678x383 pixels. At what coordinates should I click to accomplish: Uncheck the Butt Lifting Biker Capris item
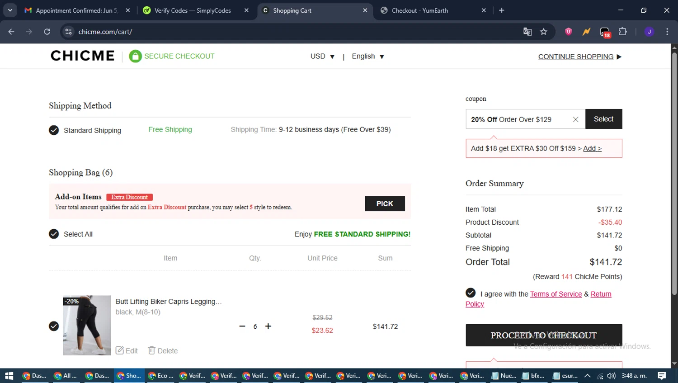click(x=54, y=326)
